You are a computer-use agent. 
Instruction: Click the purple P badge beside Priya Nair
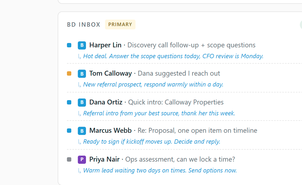click(82, 160)
